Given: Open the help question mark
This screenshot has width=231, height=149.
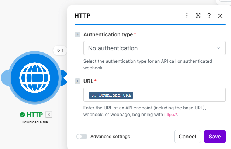Looking at the screenshot, I should (209, 15).
